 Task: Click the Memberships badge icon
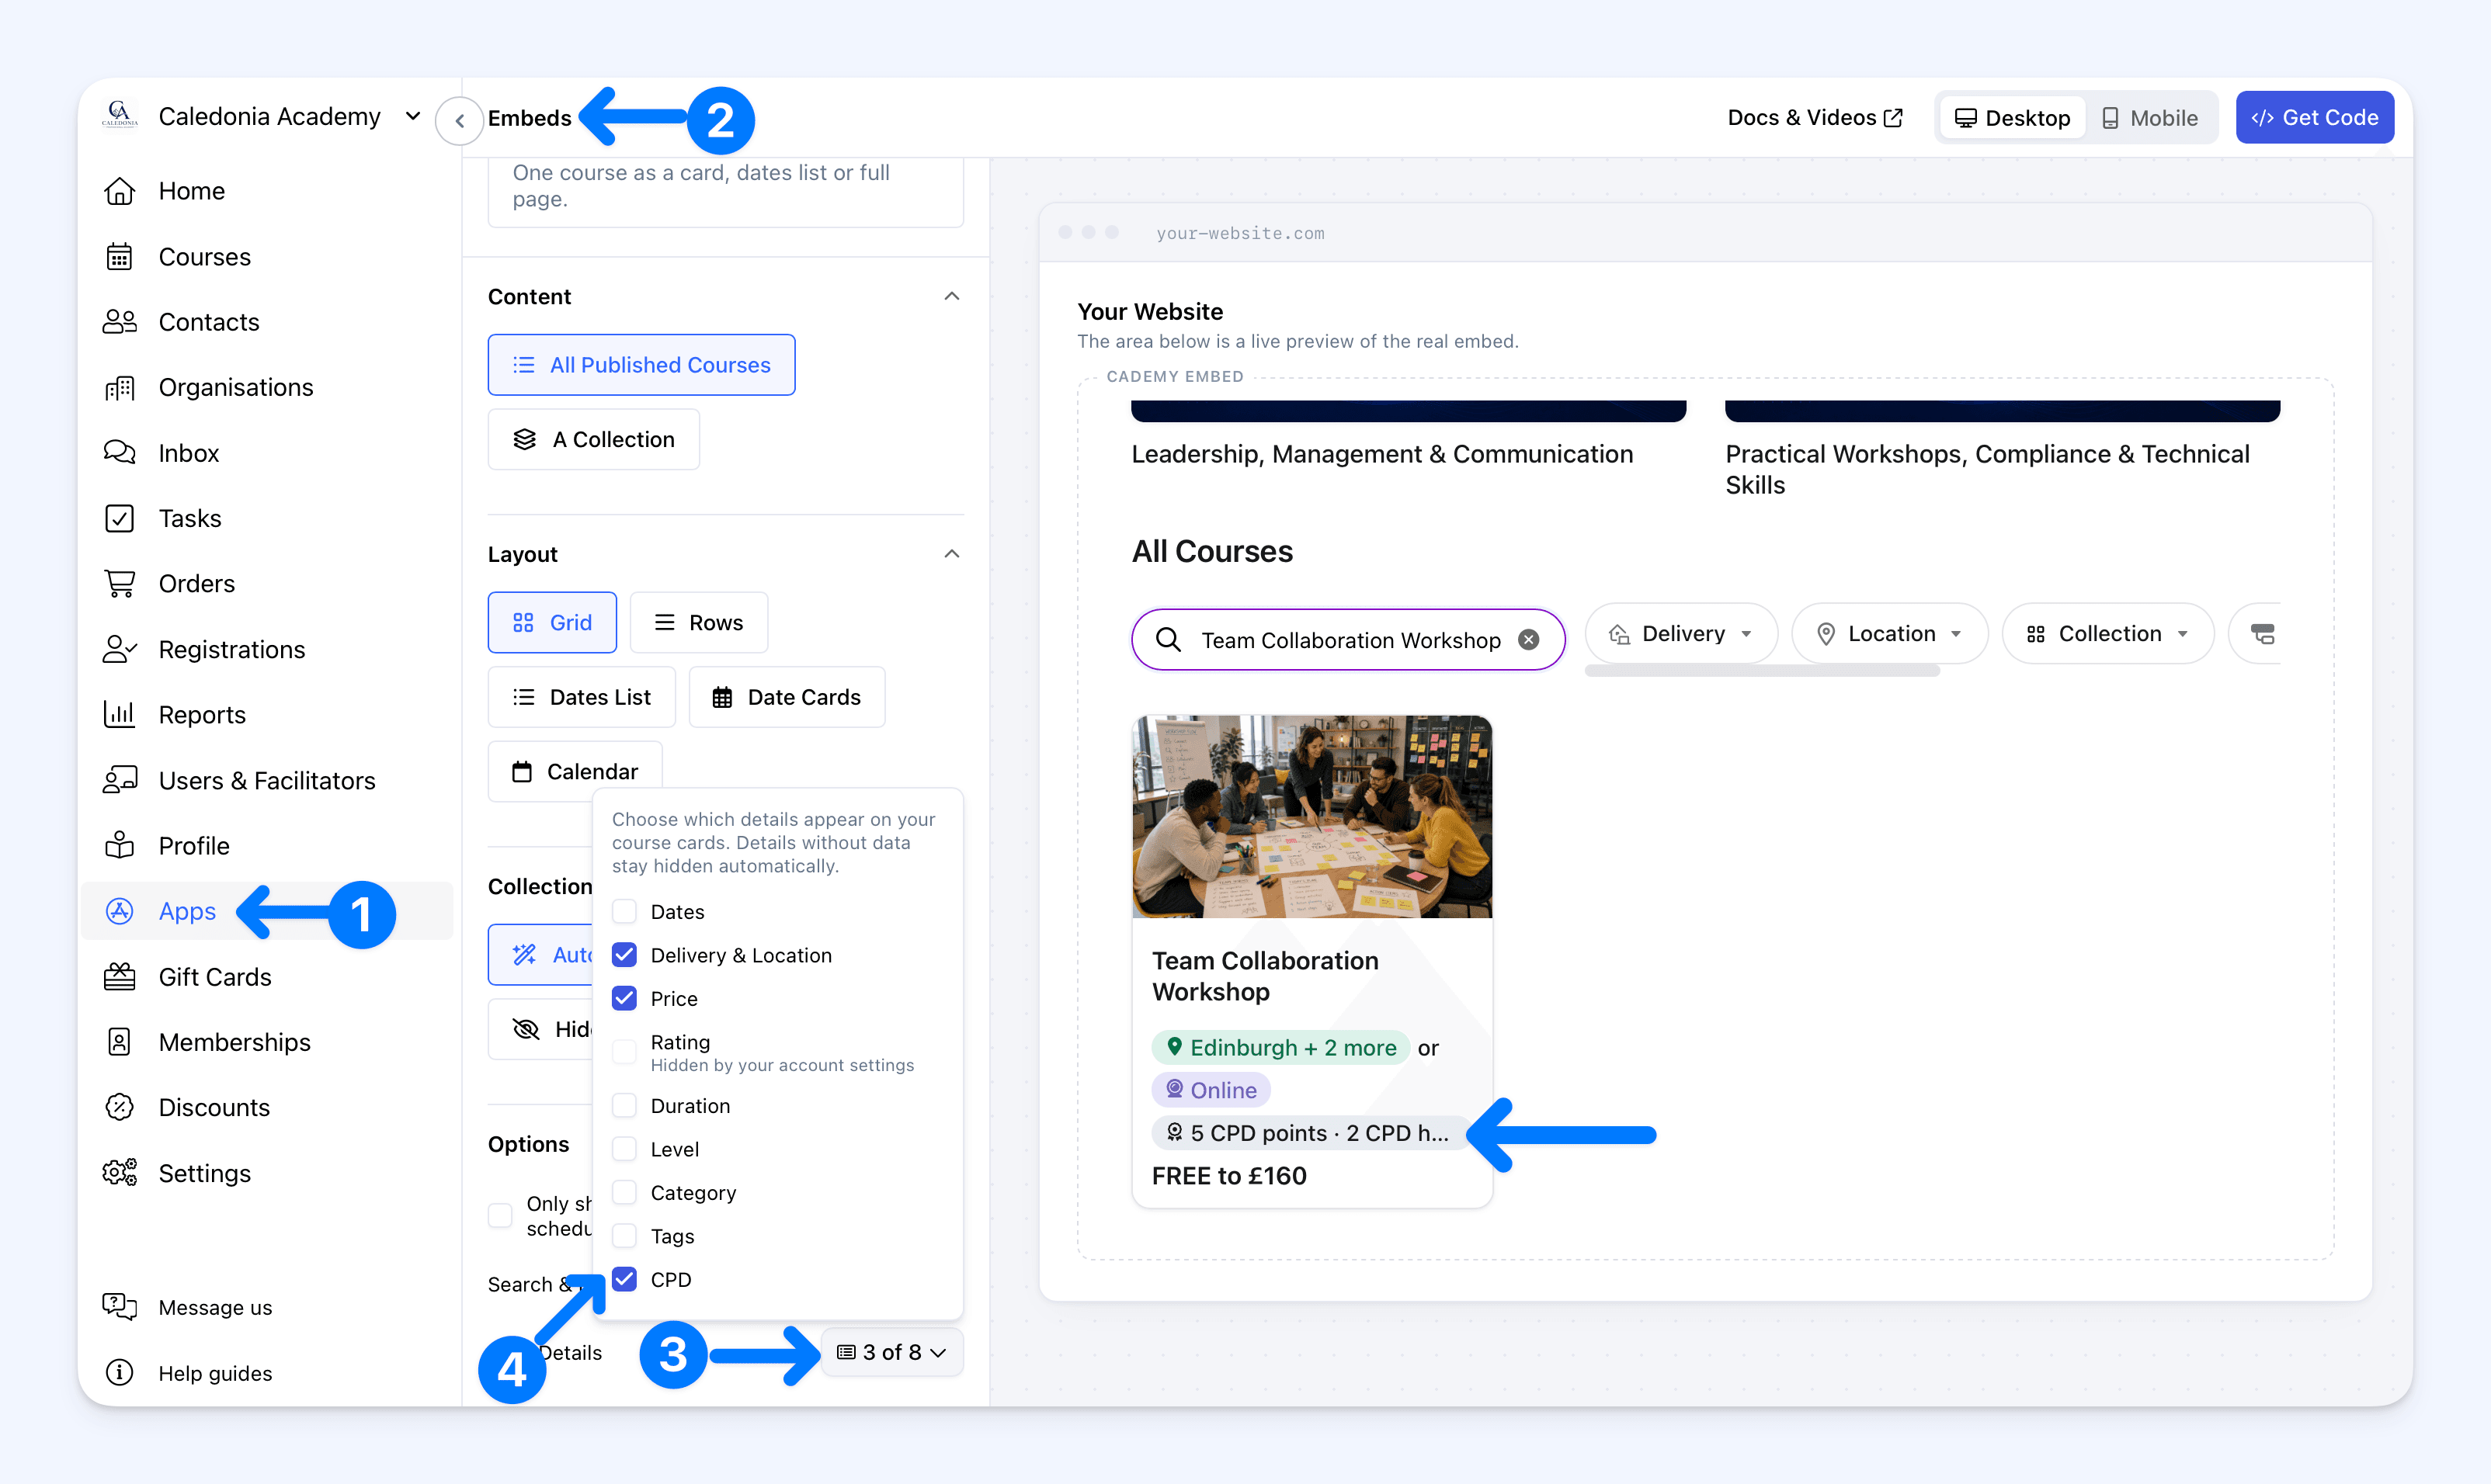119,1042
